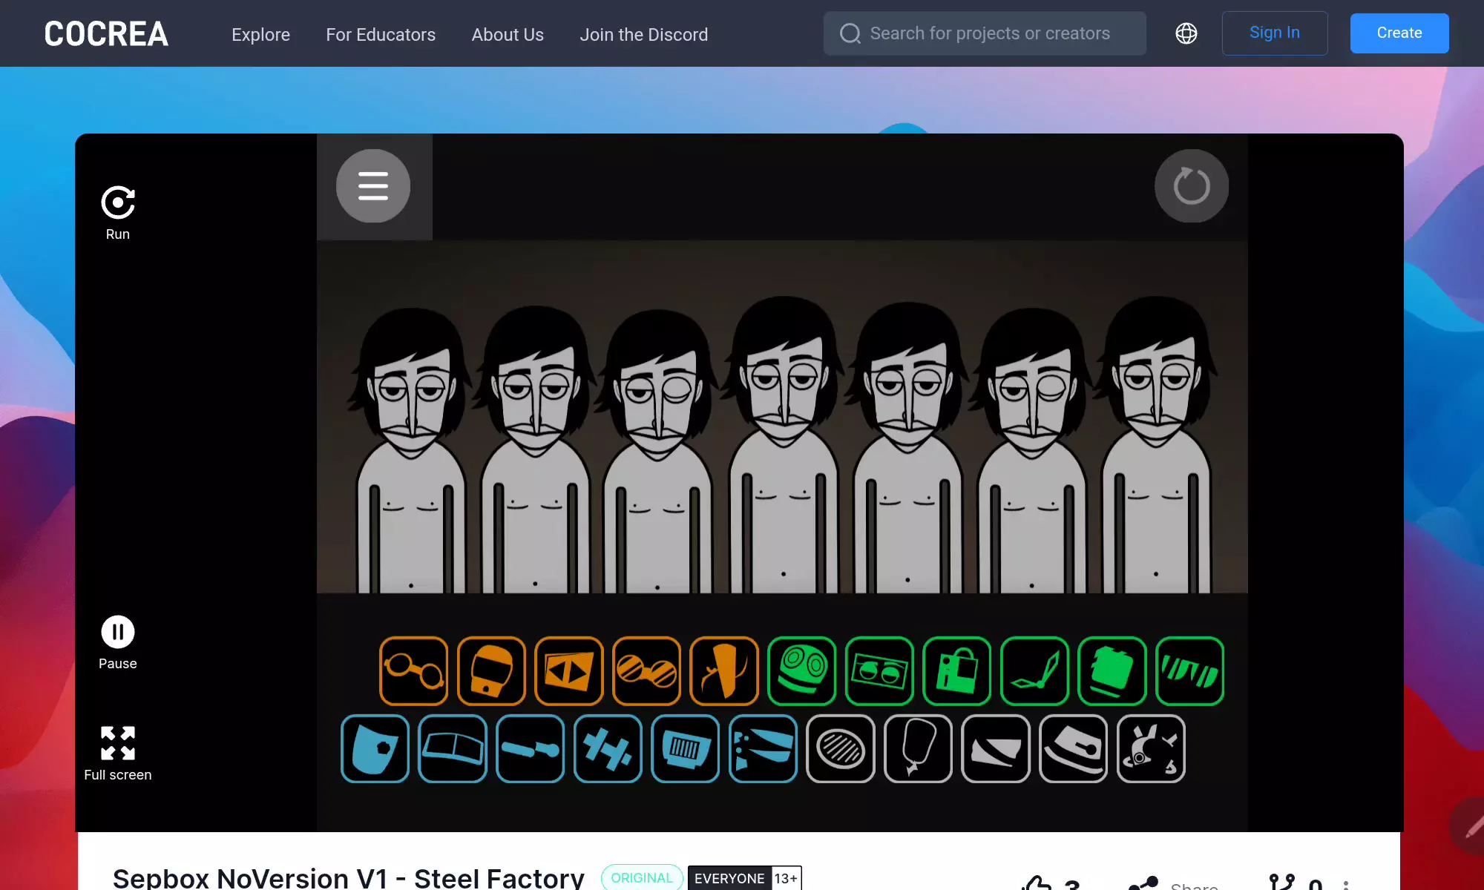
Task: Select the orange round glasses sound icon
Action: [413, 671]
